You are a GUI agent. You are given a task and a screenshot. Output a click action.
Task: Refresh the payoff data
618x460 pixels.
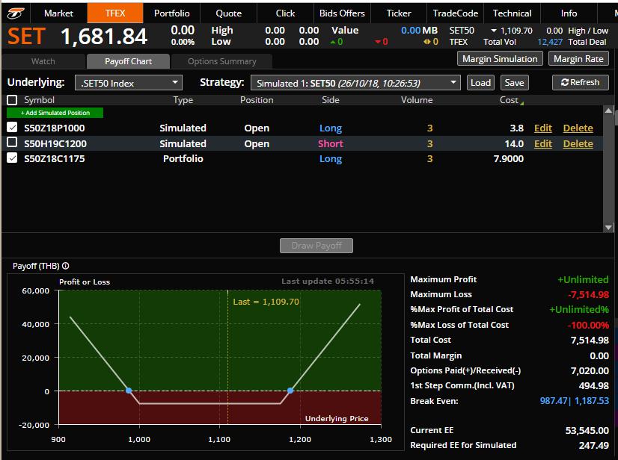pos(580,82)
